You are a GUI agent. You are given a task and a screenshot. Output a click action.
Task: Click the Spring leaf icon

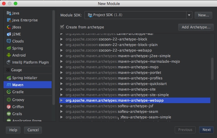tap(9, 48)
